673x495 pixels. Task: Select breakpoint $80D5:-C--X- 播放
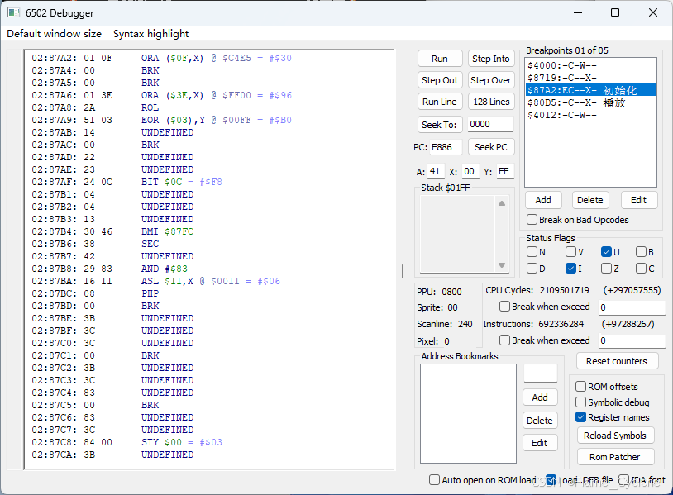pyautogui.click(x=590, y=102)
